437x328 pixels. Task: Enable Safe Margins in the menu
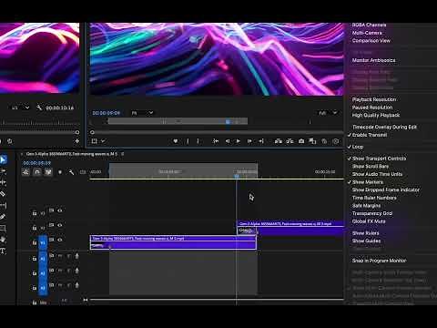click(366, 206)
